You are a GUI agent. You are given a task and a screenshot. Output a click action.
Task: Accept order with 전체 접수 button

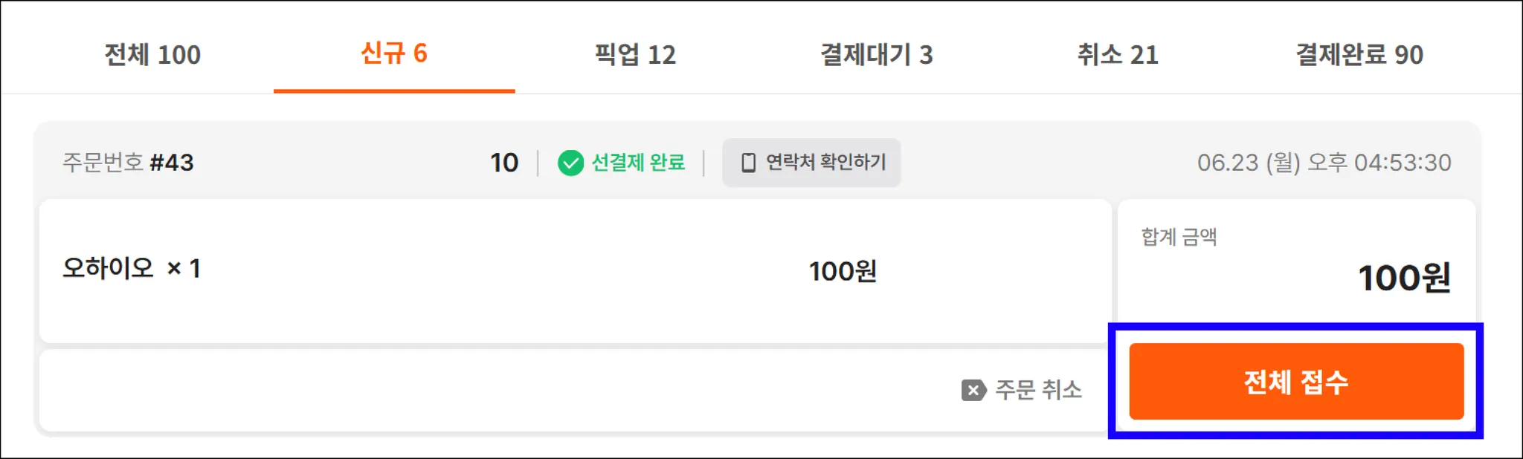tap(1296, 382)
